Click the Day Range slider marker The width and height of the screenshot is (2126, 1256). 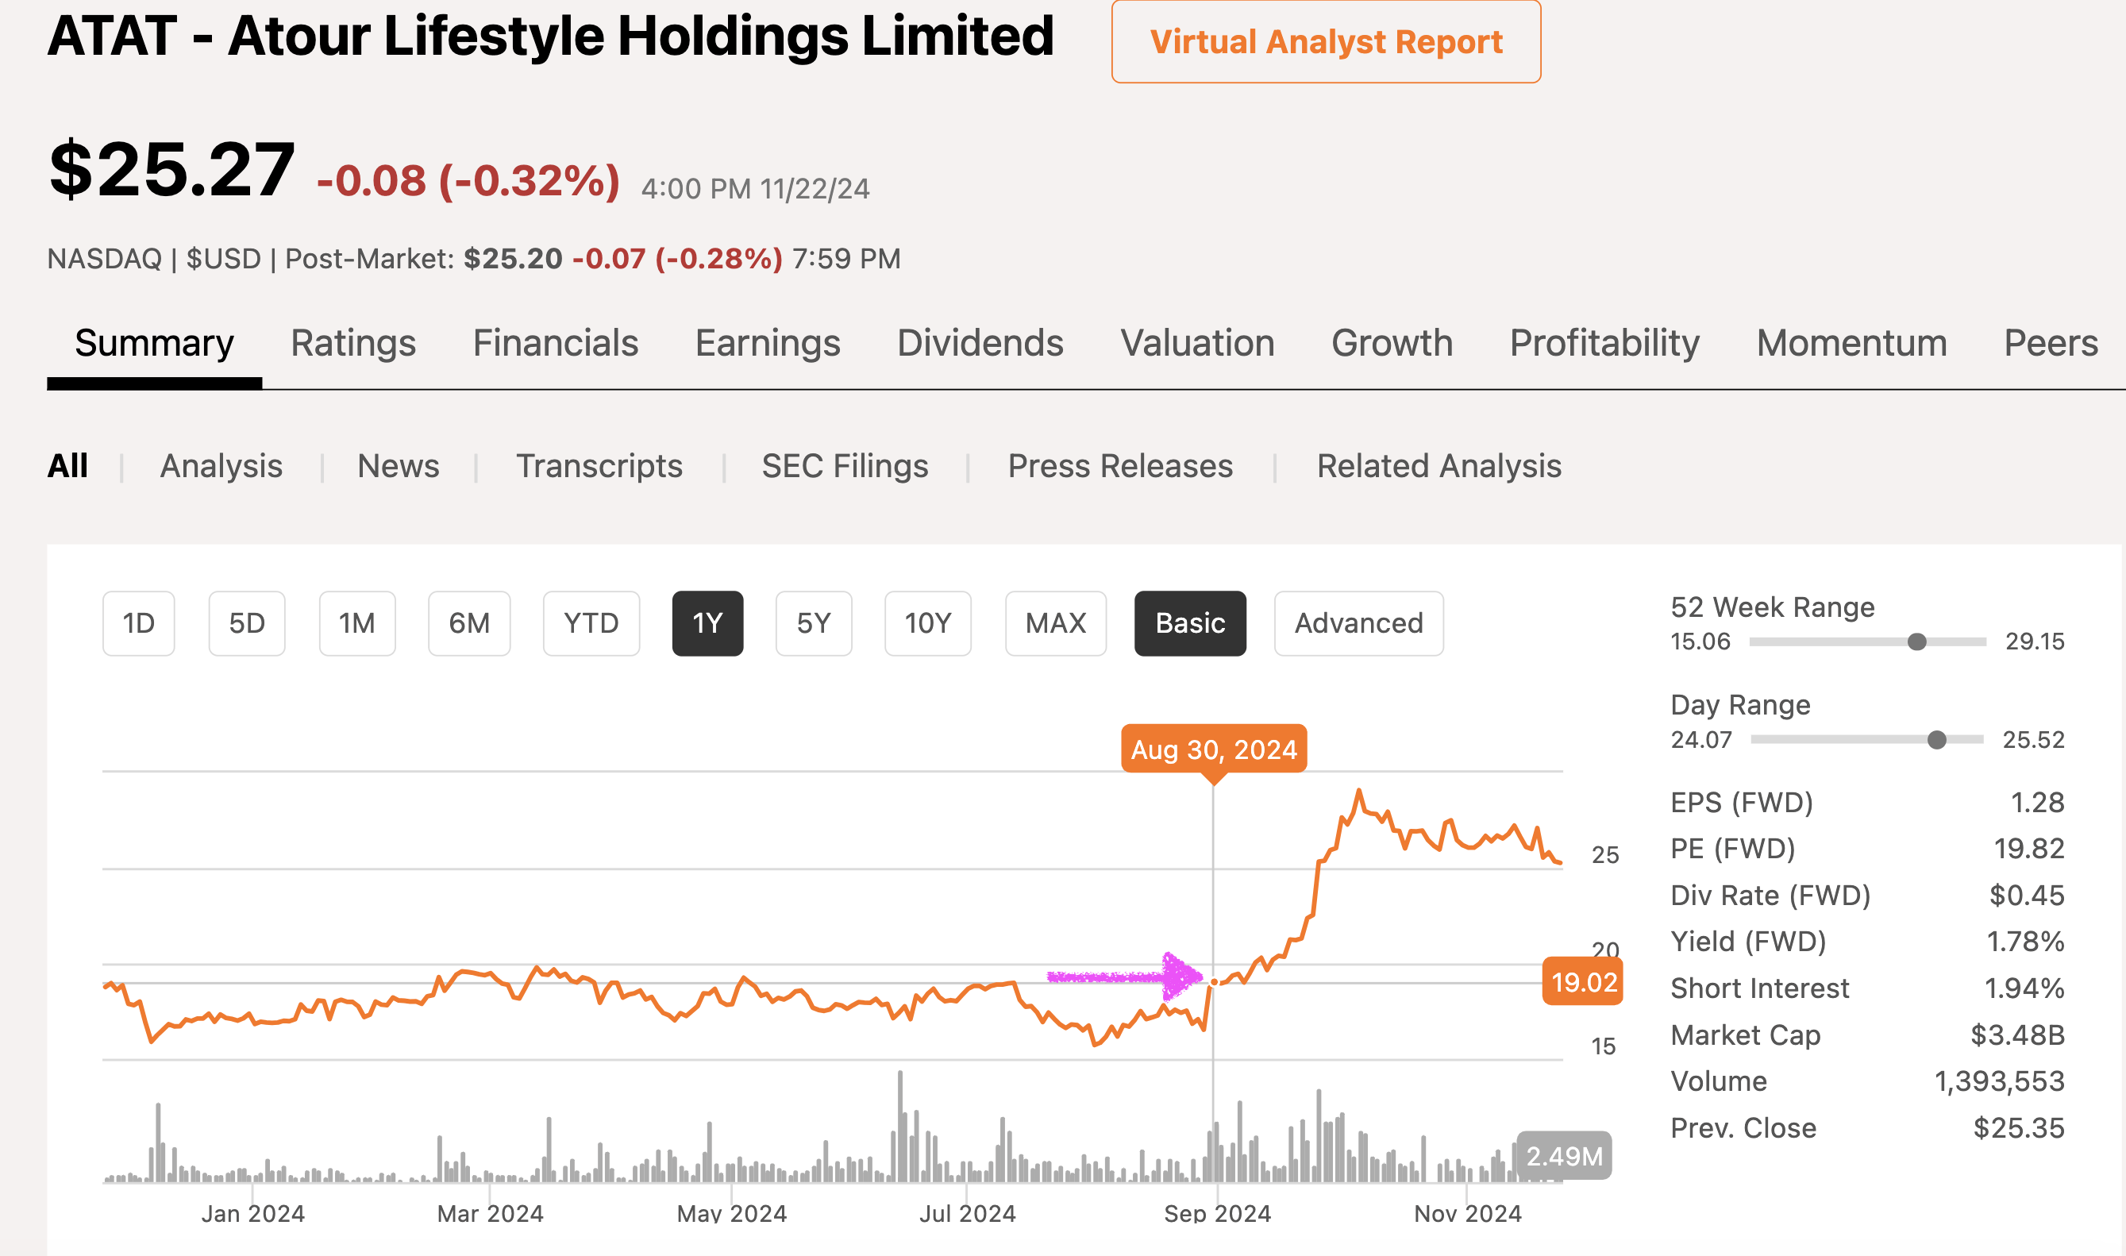pyautogui.click(x=1936, y=741)
